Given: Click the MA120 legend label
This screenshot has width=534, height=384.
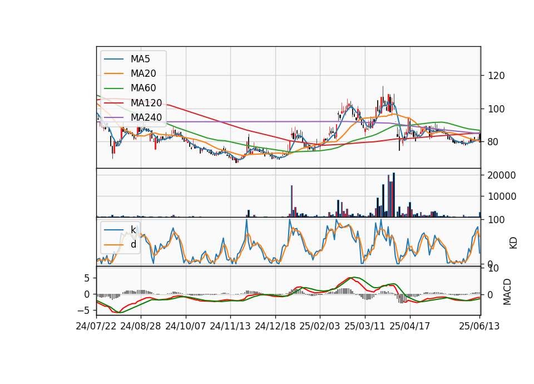Looking at the screenshot, I should click(146, 103).
